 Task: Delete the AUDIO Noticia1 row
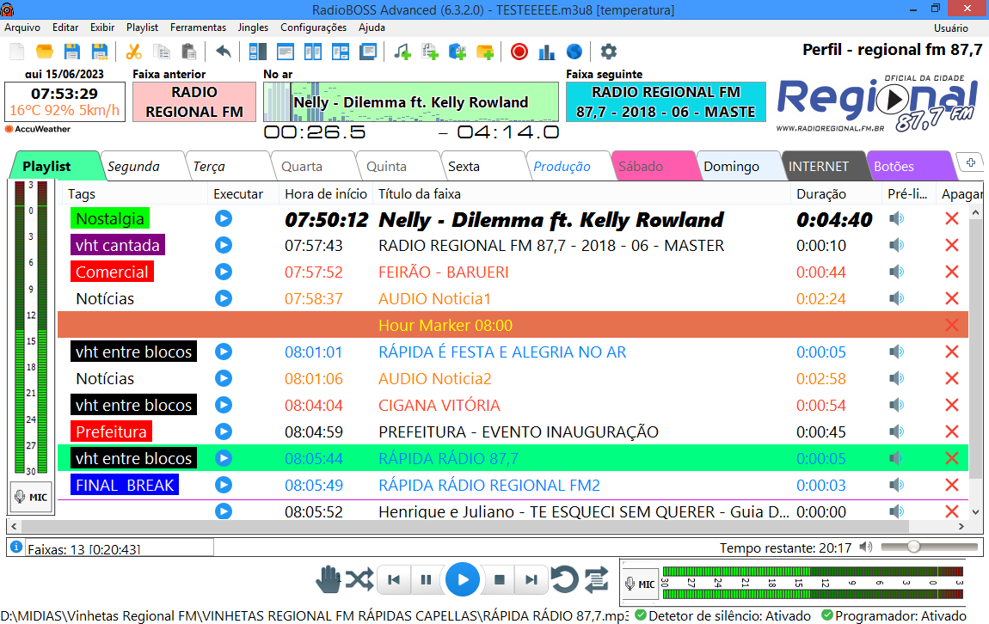pos(952,298)
